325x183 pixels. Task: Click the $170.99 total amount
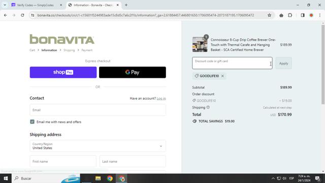click(x=284, y=114)
